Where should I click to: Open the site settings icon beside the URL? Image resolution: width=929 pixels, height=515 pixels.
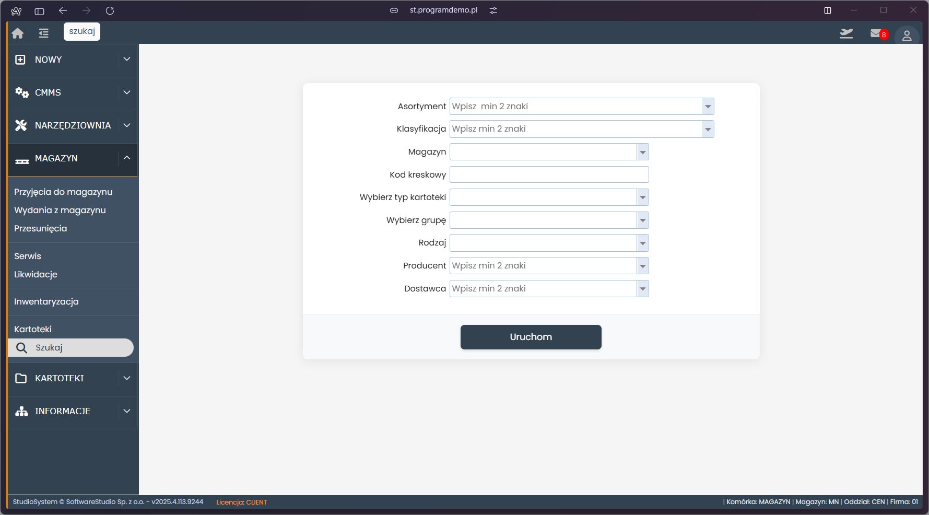click(x=493, y=10)
